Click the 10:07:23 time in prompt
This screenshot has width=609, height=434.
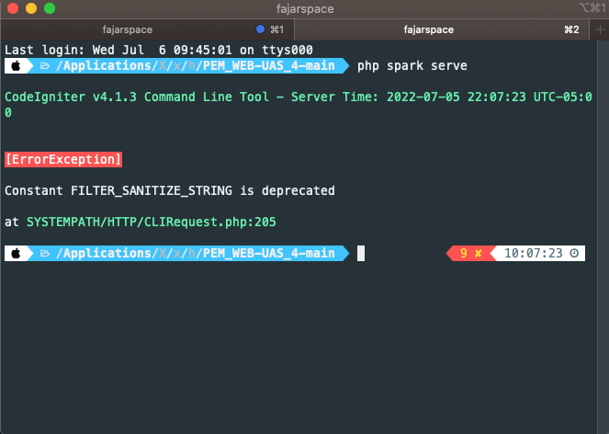[x=534, y=253]
